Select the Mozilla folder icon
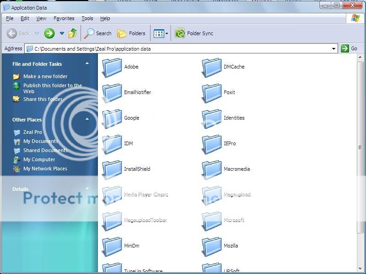This screenshot has height=274, width=366. tap(212, 246)
